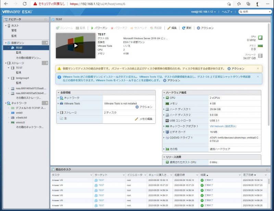
Task: Click 編集 edit pencil button
Action: coord(172,28)
